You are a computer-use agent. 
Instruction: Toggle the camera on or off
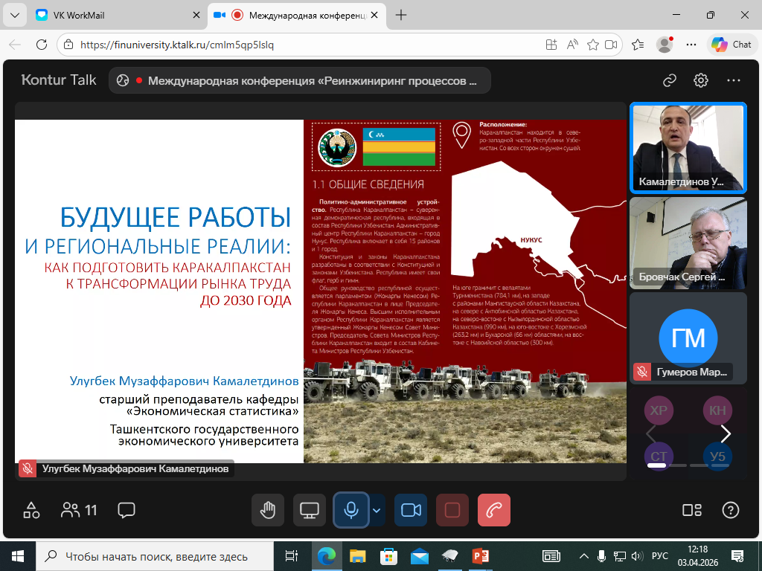[x=411, y=510]
